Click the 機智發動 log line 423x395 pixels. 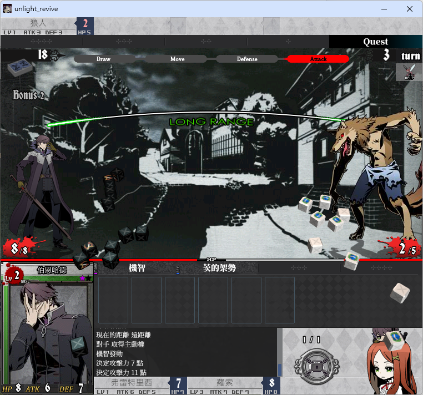tap(109, 354)
